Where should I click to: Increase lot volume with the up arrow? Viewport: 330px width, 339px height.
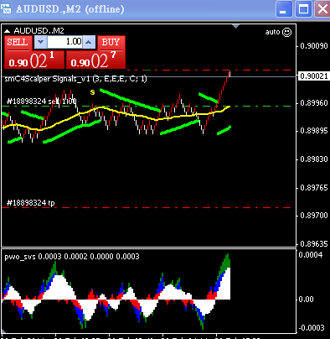[x=89, y=42]
